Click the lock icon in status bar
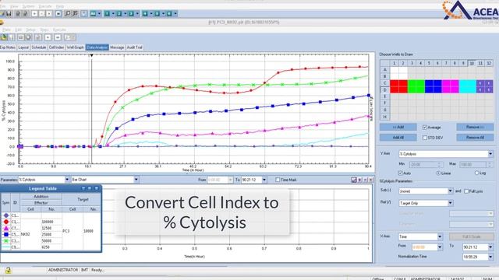This screenshot has height=280, width=499. point(8,270)
